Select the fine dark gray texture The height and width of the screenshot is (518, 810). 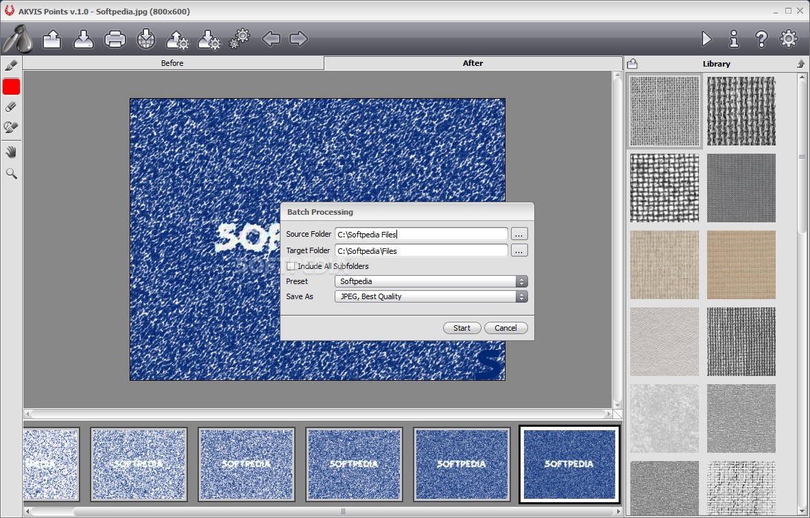(741, 188)
